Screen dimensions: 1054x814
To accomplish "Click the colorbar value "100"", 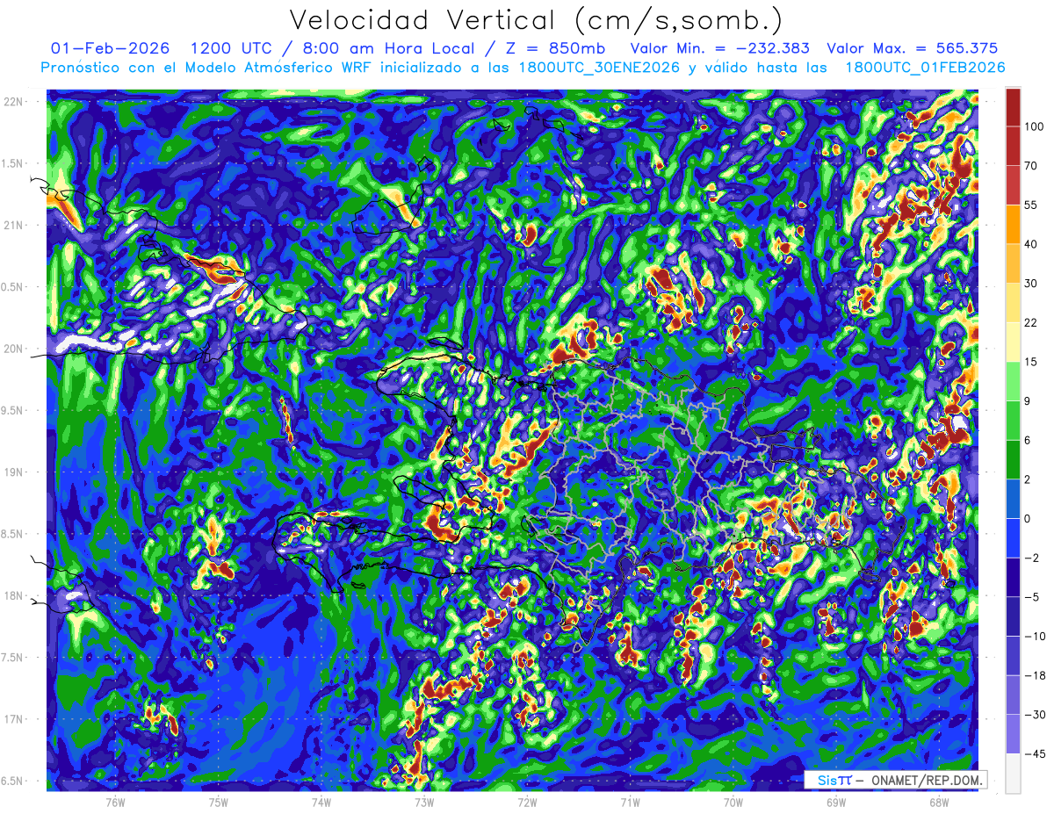I will click(1034, 126).
